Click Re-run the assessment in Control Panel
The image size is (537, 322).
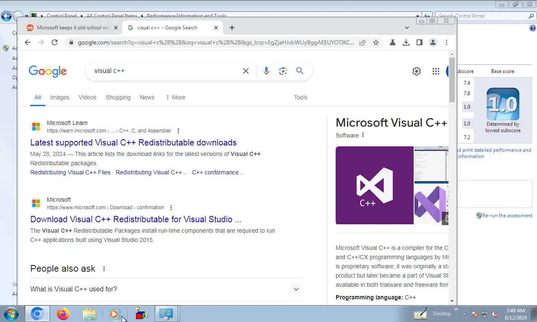[507, 216]
